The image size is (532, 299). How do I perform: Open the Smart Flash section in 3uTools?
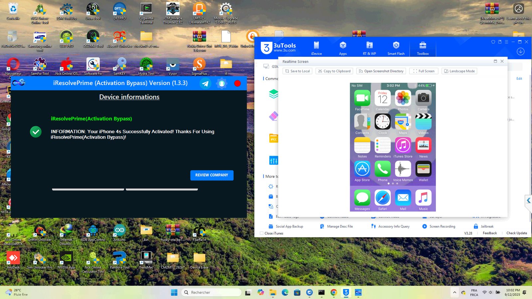396,48
